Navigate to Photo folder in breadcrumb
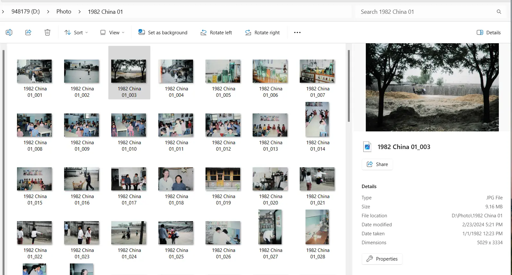This screenshot has height=275, width=512. click(x=64, y=12)
